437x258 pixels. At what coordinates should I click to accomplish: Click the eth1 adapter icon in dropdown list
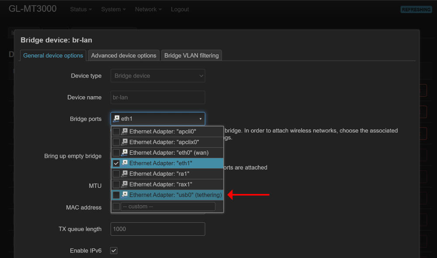pos(125,163)
